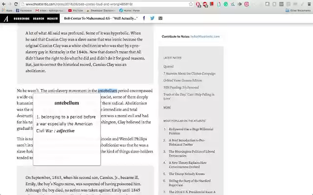
Task: Open Search in The Atlantic header
Action: point(39,19)
